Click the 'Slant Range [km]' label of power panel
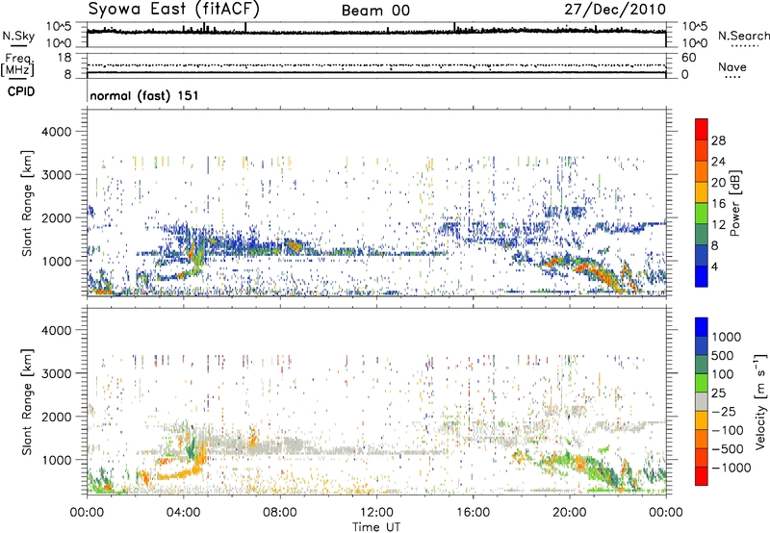This screenshot has height=533, width=770. pos(28,203)
